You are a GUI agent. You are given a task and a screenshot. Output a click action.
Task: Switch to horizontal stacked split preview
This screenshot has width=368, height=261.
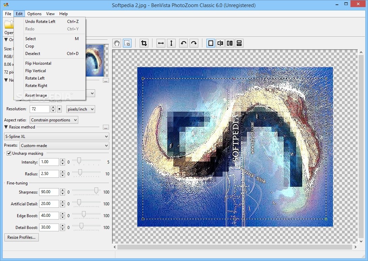coord(239,43)
